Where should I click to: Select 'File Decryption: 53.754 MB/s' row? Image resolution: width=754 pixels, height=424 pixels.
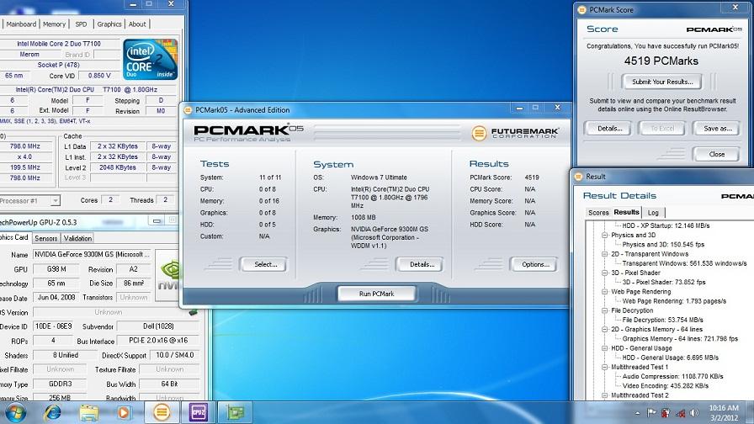[x=662, y=320]
